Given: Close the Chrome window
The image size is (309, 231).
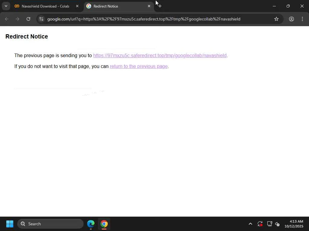Looking at the screenshot, I should coord(302,6).
